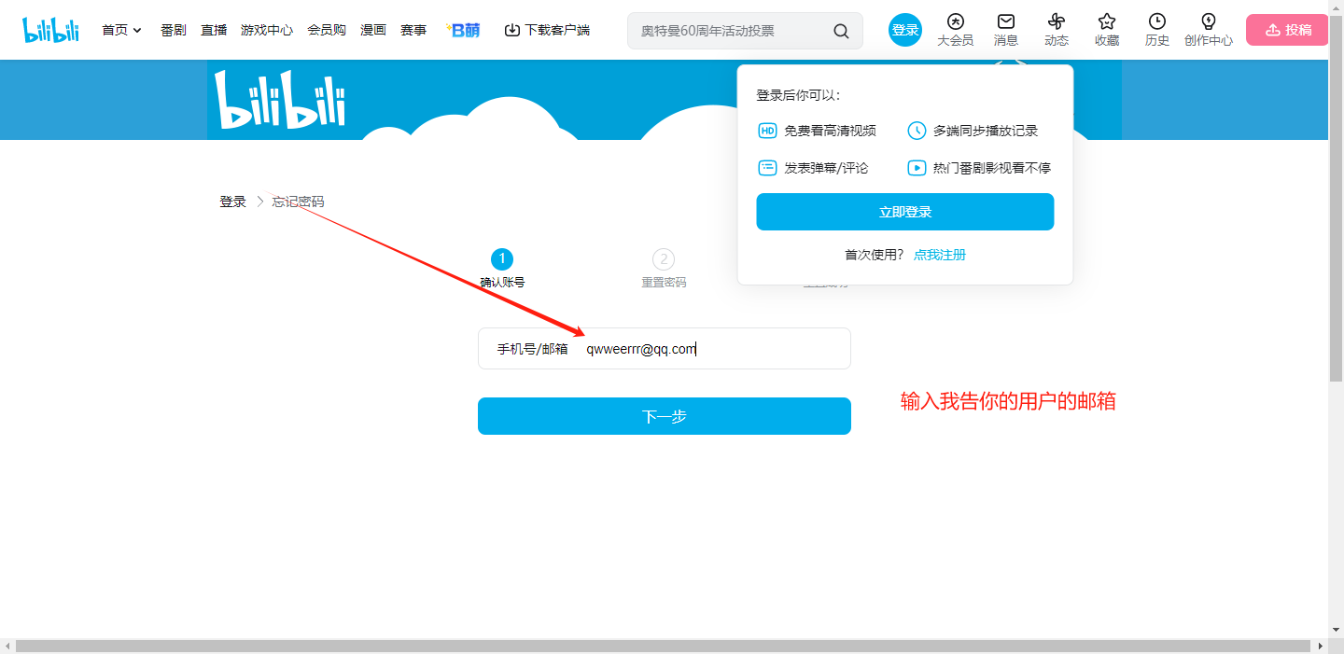Open the 赛事 section

point(413,30)
